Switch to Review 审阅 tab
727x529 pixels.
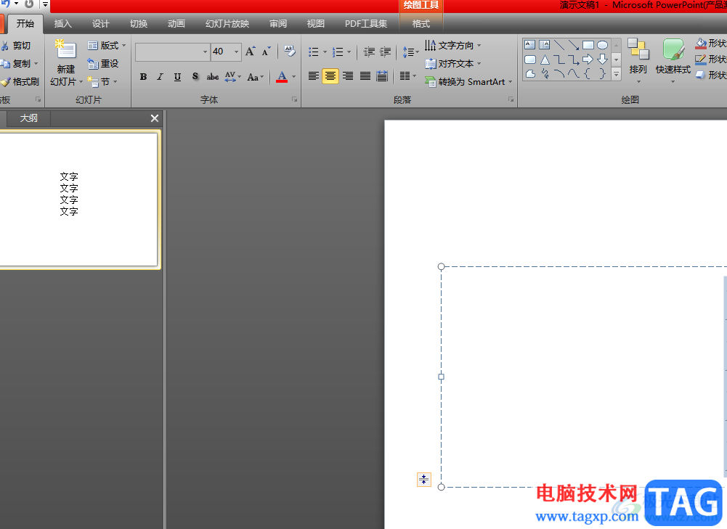pos(278,24)
